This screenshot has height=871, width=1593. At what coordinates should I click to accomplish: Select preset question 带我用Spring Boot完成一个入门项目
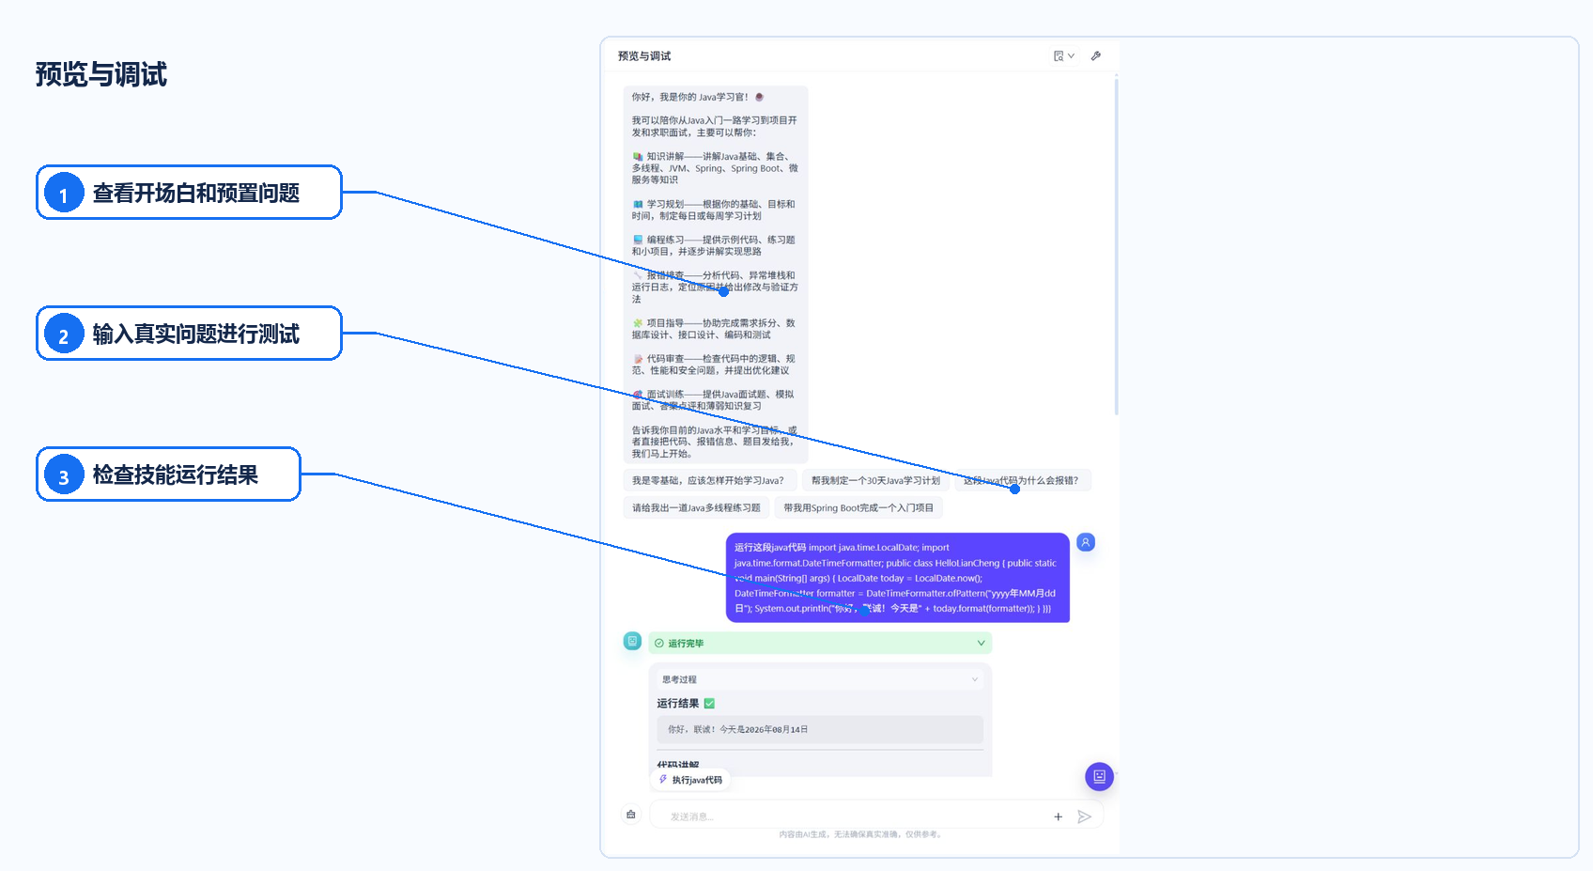coord(858,507)
